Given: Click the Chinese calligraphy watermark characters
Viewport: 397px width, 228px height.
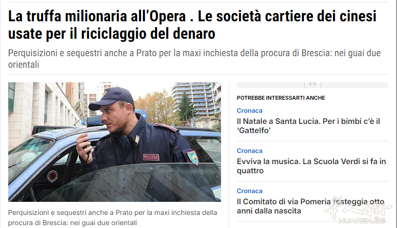Looking at the screenshot, I should click(358, 207).
